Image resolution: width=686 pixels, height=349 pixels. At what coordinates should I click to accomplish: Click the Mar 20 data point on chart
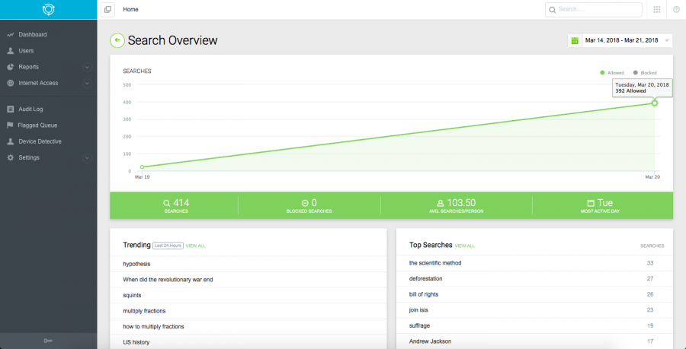click(x=654, y=103)
